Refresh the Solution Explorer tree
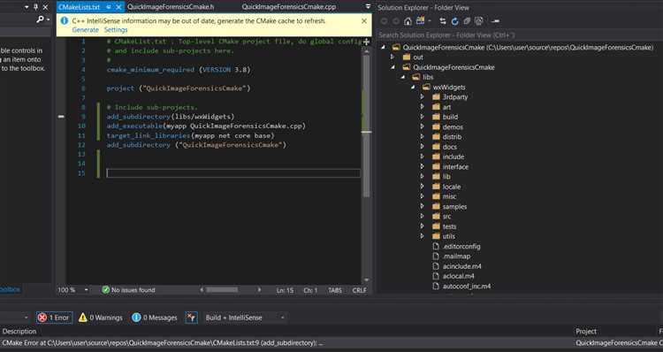663x352 pixels. [454, 21]
